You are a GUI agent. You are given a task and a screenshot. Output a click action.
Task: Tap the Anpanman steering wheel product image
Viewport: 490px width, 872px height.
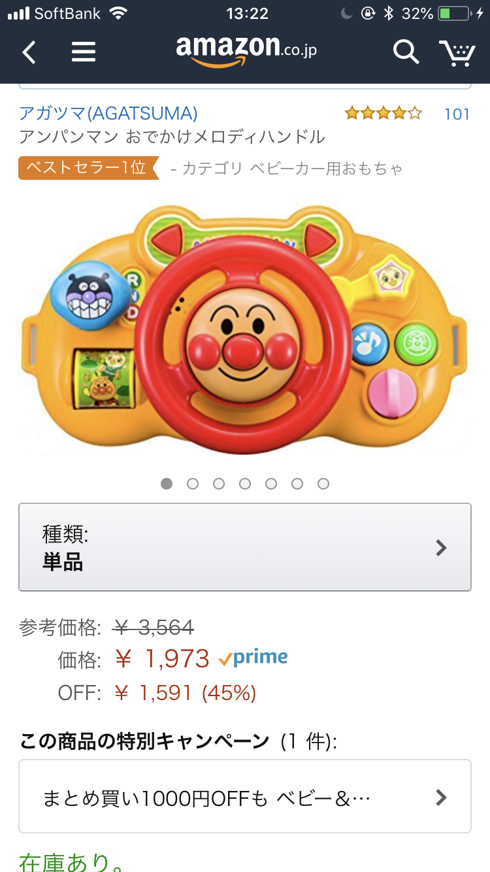245,329
